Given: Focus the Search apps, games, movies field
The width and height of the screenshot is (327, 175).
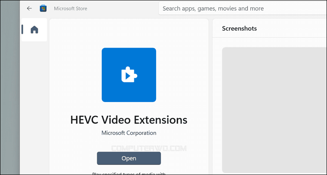Looking at the screenshot, I should click(x=243, y=8).
